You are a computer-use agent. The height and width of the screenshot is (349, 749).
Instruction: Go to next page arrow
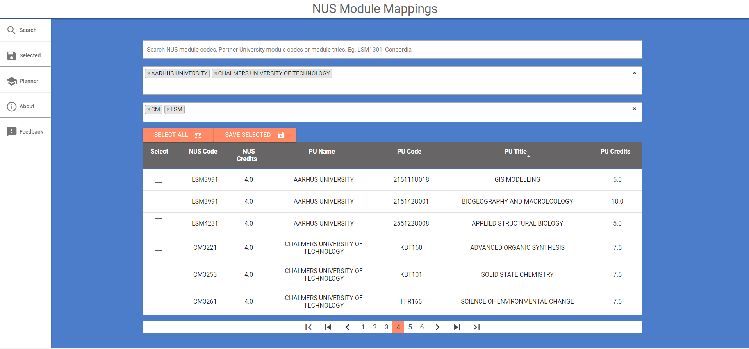[437, 327]
